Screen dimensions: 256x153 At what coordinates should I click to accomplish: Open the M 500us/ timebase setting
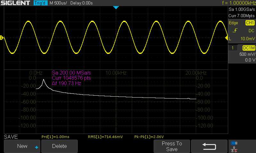[58, 3]
